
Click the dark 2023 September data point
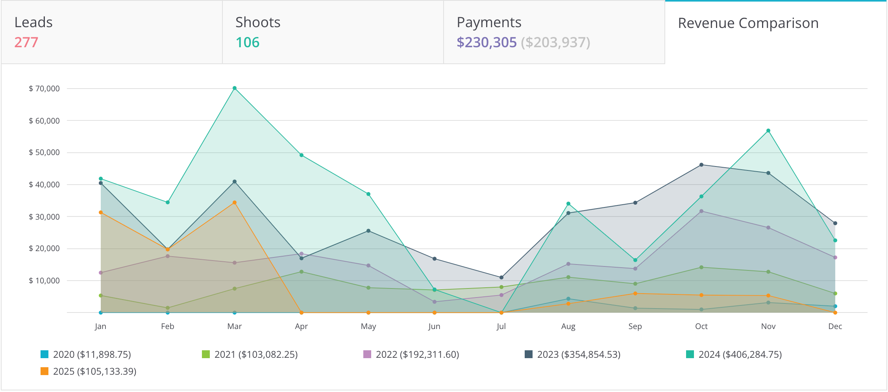tap(635, 203)
